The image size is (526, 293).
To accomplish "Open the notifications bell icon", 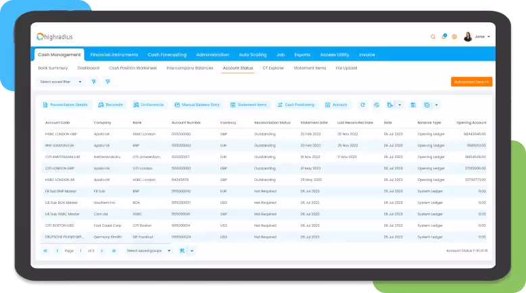I will click(x=444, y=36).
